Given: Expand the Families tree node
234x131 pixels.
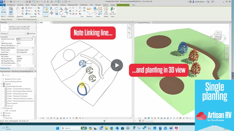Looking at the screenshot, I should coord(2,113).
